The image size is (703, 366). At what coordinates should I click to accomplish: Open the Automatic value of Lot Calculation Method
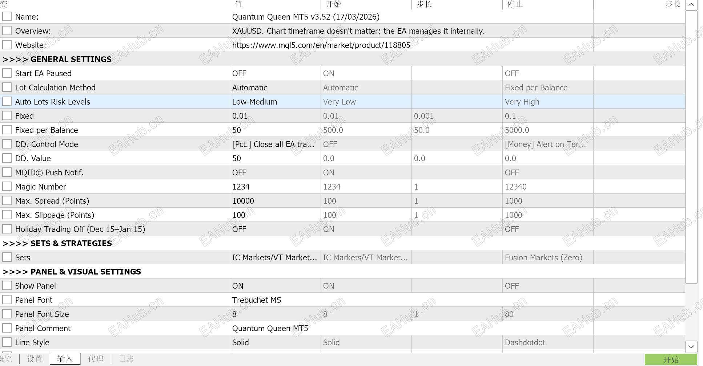[275, 88]
